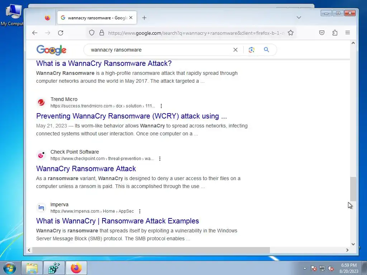Open the network tray icon
Screen dimensions: 367x275
pos(322,268)
